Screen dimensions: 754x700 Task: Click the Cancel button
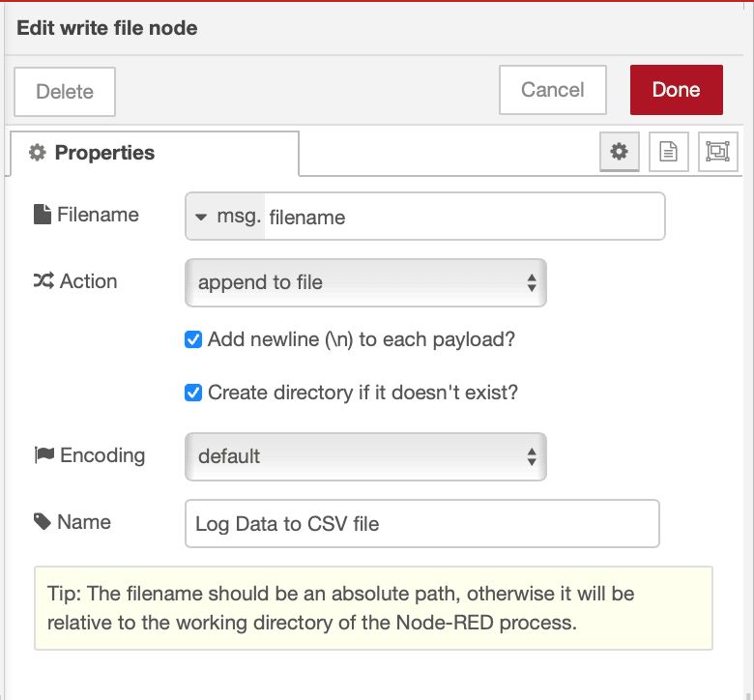click(x=552, y=90)
